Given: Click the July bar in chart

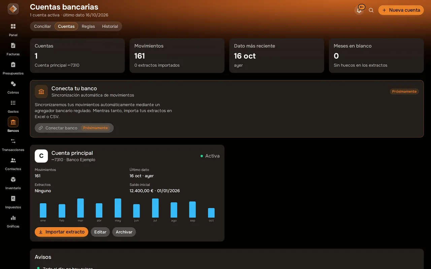Looking at the screenshot, I should coord(155,208).
